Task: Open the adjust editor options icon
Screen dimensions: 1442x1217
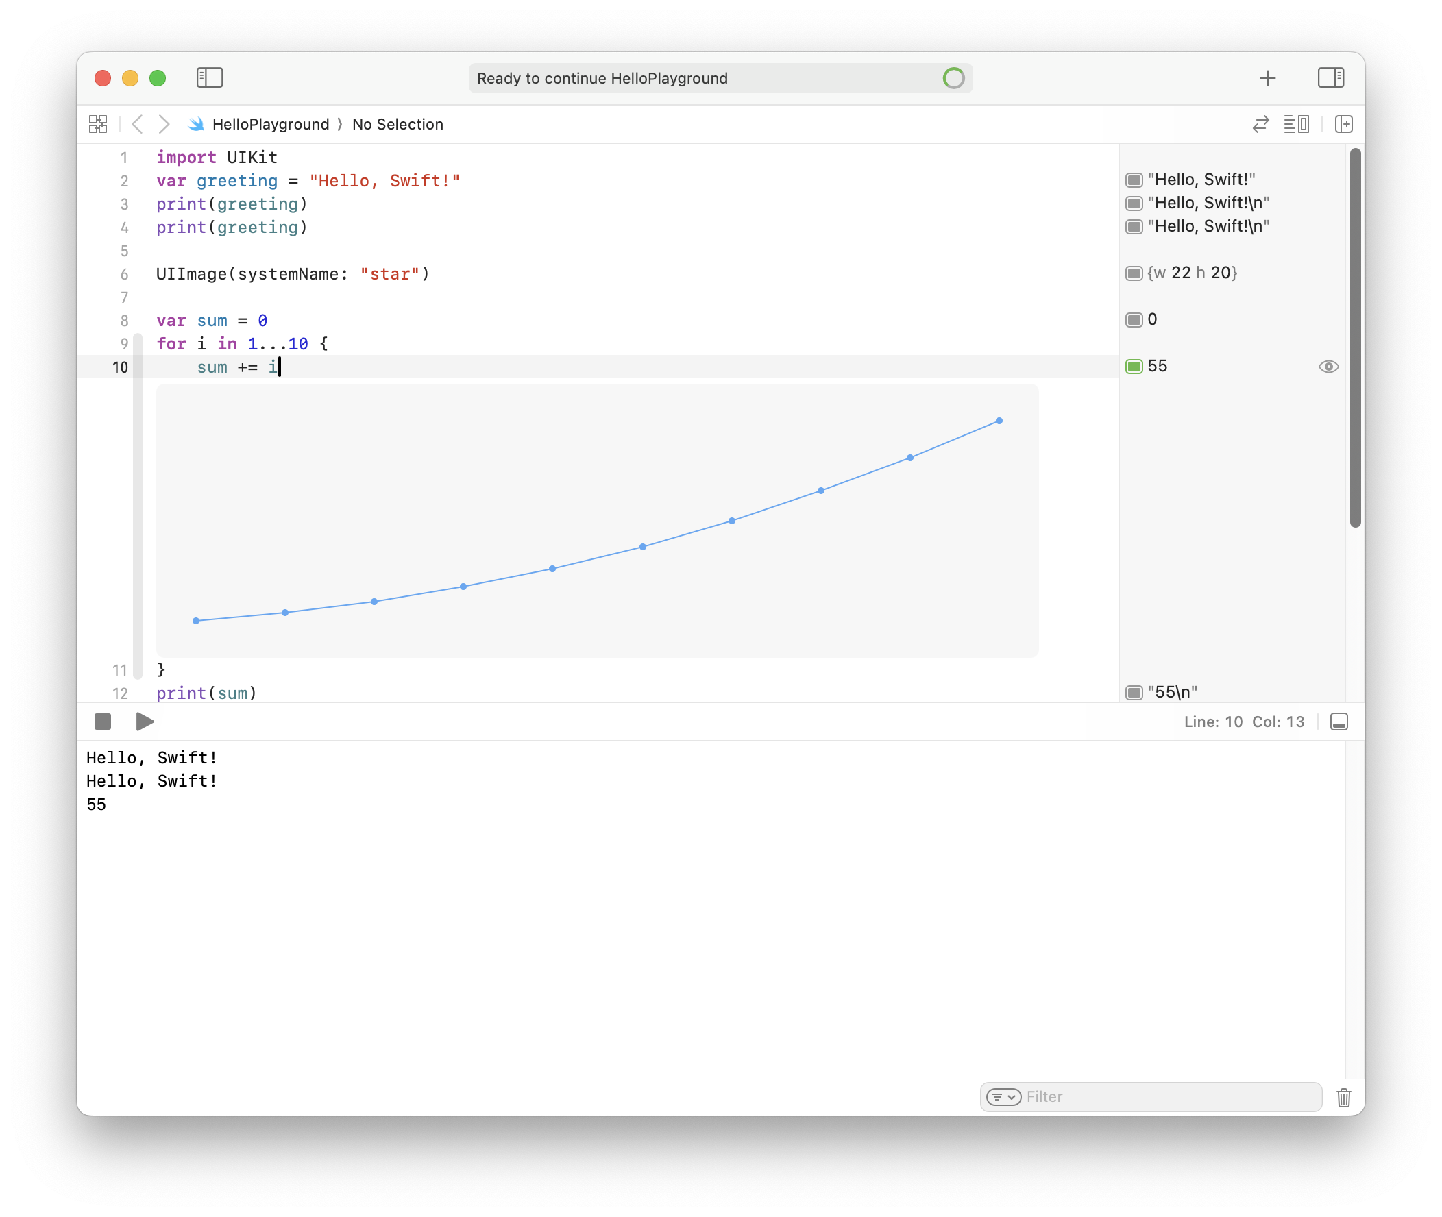Action: 1296,124
